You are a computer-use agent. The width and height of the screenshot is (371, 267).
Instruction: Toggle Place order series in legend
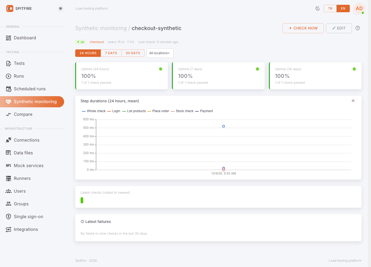click(158, 111)
